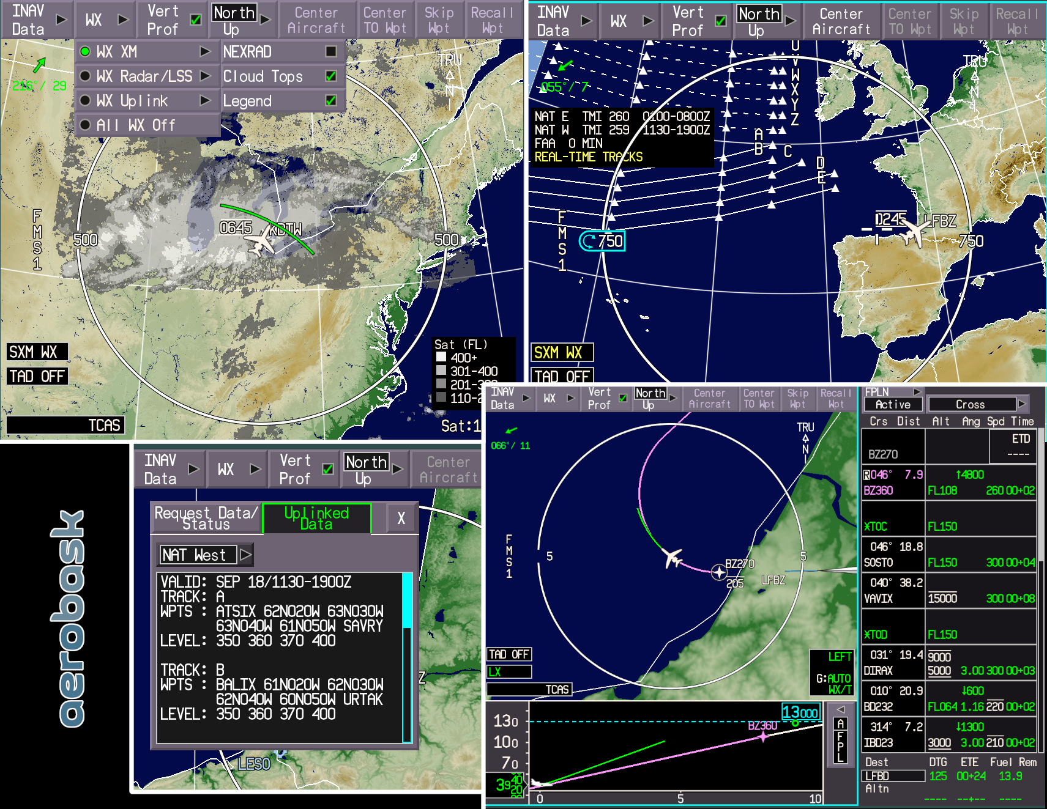Uncheck the Legend checkbox
Viewport: 1047px width, 809px height.
click(331, 100)
